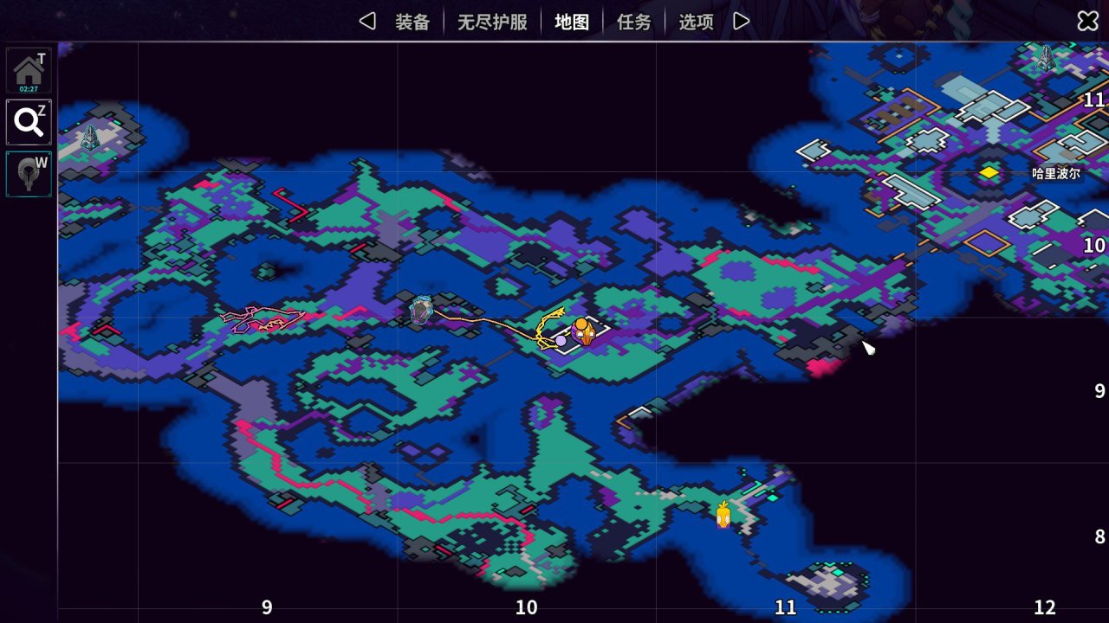Viewport: 1109px width, 623px height.
Task: Click the crystal rock marker on path
Action: click(421, 310)
